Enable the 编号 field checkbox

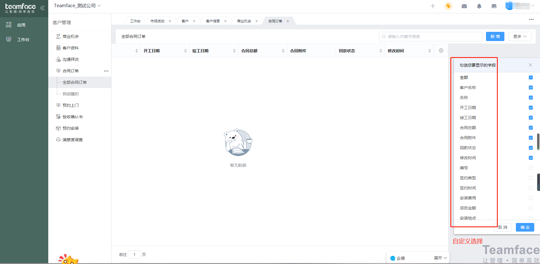[530, 168]
